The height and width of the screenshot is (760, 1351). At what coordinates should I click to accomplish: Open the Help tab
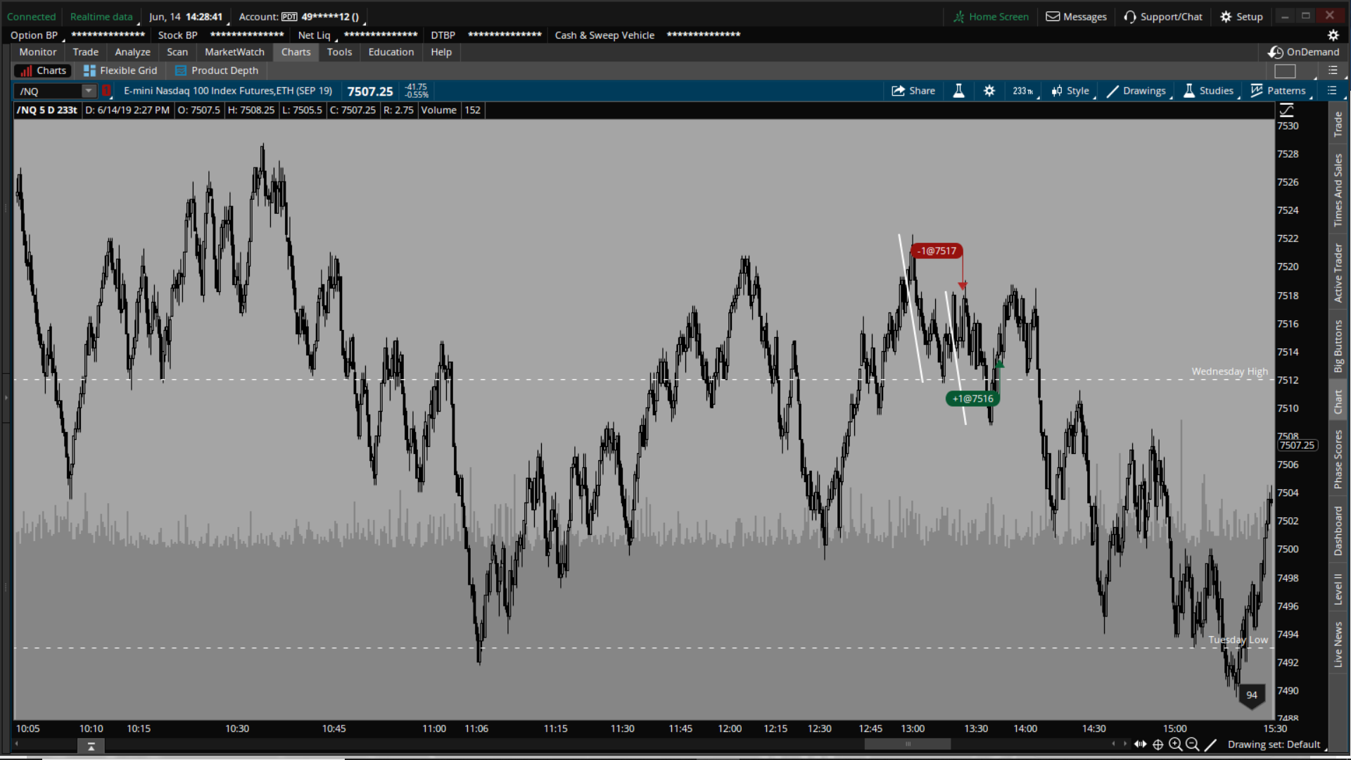[x=441, y=52]
